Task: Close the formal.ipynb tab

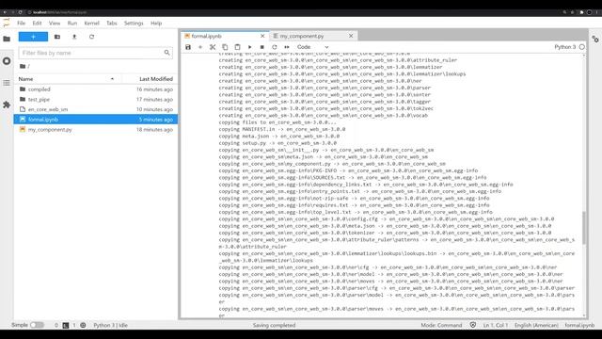Action: [x=262, y=36]
